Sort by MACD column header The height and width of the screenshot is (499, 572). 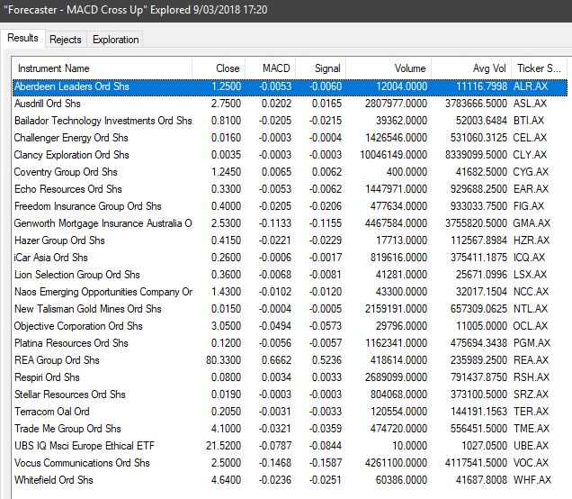(271, 68)
